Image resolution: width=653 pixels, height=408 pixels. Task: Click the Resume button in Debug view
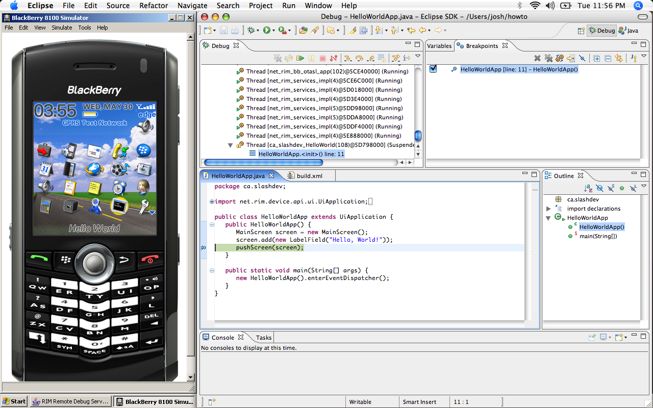point(300,58)
